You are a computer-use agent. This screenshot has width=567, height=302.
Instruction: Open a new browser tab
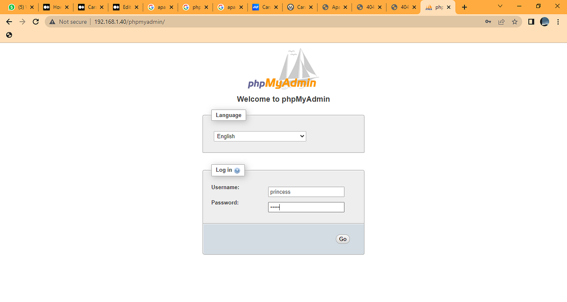465,7
